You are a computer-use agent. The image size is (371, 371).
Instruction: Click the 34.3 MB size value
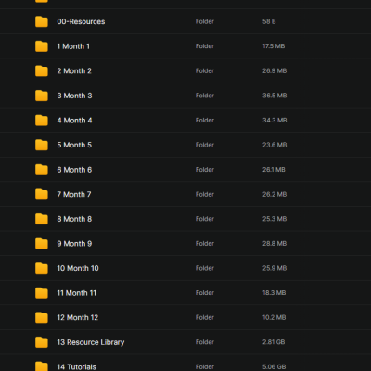[275, 121]
